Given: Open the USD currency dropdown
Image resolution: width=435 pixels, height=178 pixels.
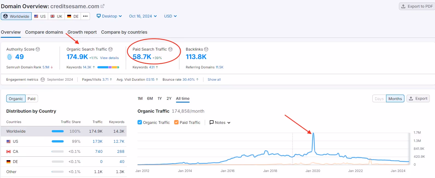Looking at the screenshot, I should (x=170, y=16).
